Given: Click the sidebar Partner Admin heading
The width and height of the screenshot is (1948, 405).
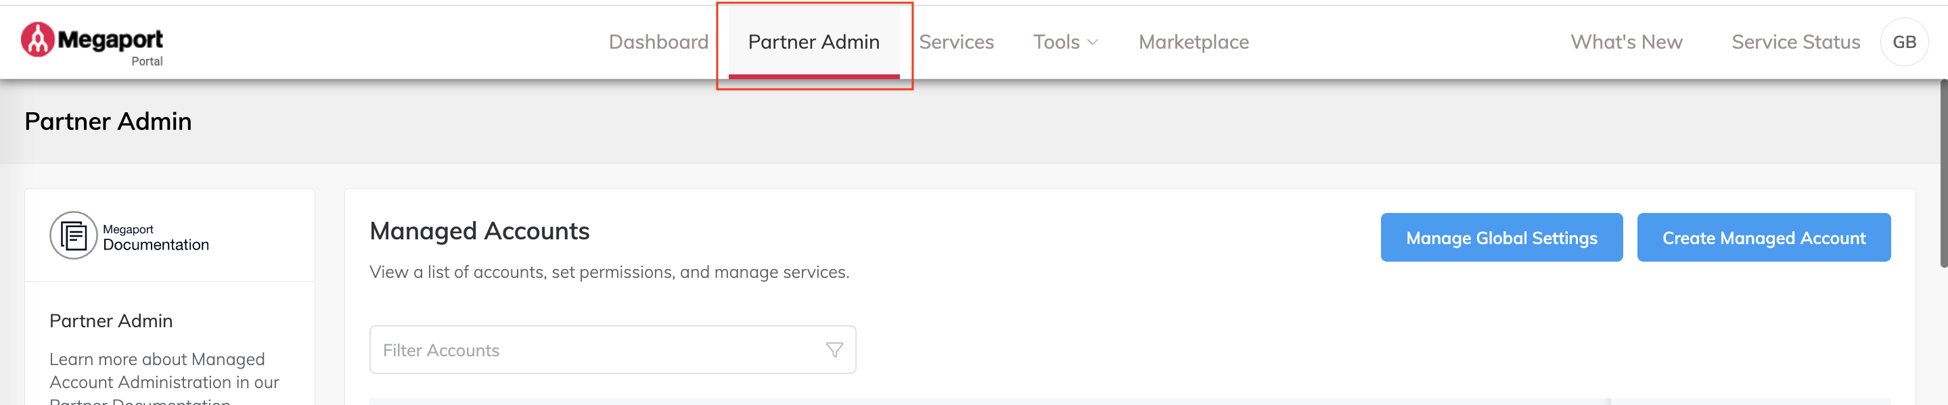Looking at the screenshot, I should point(111,321).
